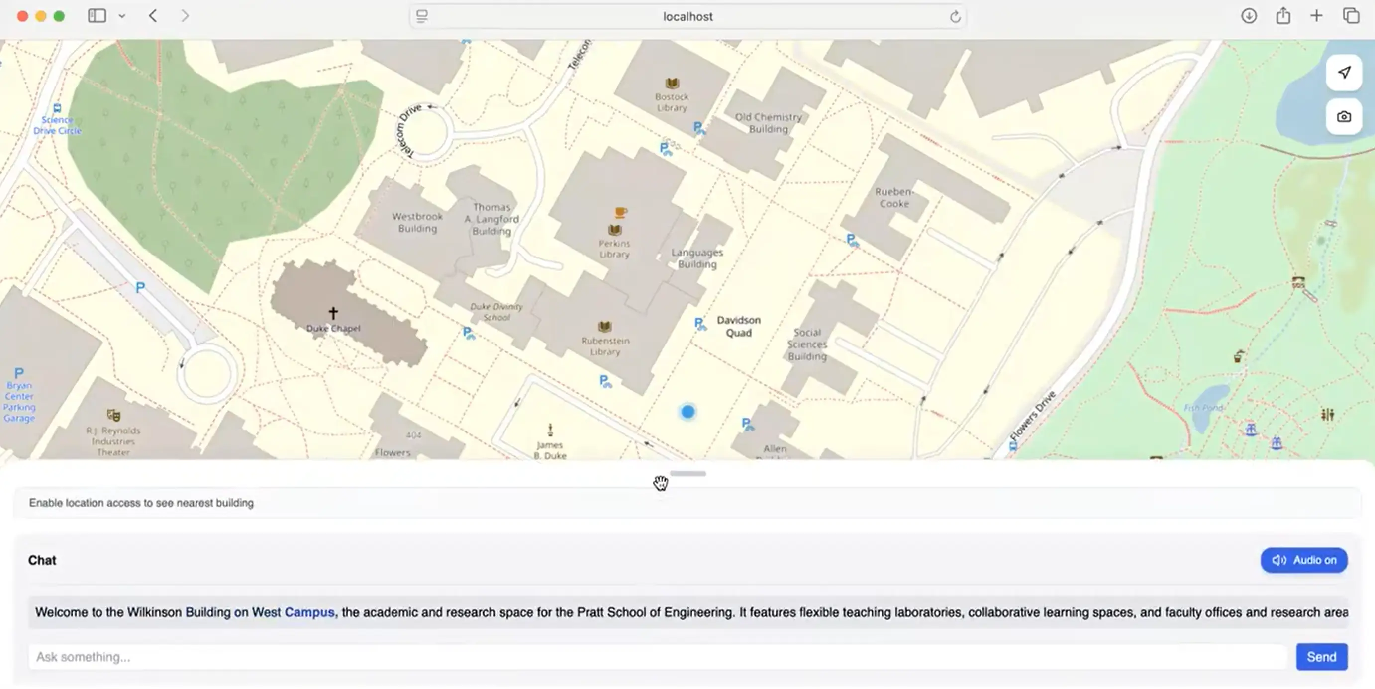Click the Davidson Quad label
The image size is (1375, 689).
[739, 327]
